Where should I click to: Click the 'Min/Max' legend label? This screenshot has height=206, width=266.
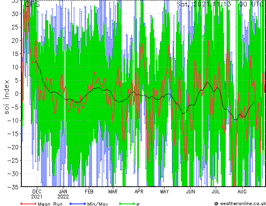coord(97,204)
